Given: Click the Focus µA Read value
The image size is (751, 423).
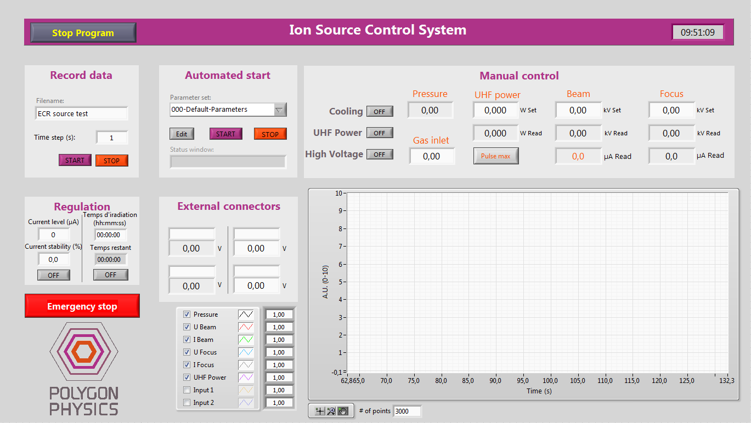Looking at the screenshot, I should [x=671, y=156].
